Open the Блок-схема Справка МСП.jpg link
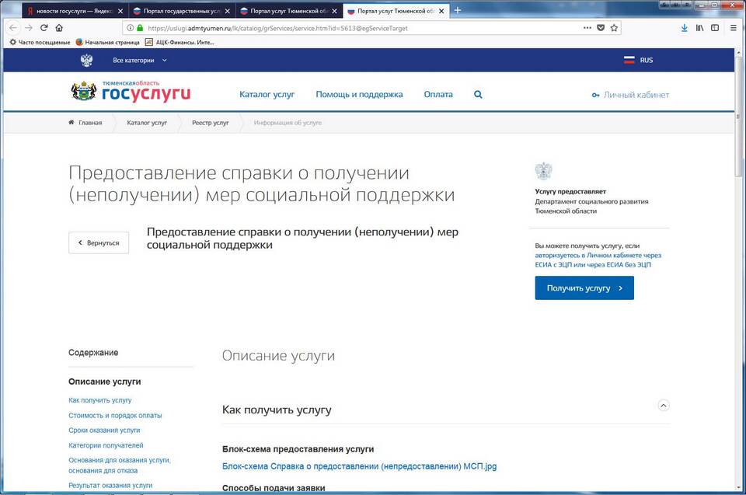The width and height of the screenshot is (746, 495). pyautogui.click(x=359, y=466)
